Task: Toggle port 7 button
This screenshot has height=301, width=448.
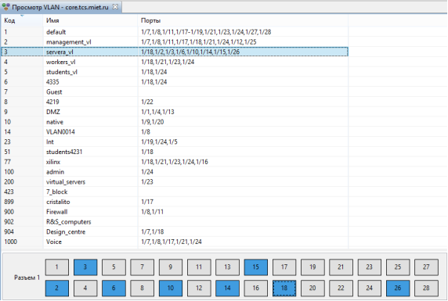Action: 142,267
